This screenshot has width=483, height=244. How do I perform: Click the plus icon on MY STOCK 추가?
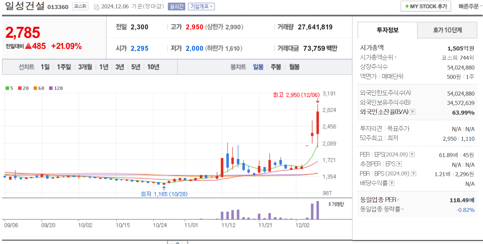click(x=408, y=6)
